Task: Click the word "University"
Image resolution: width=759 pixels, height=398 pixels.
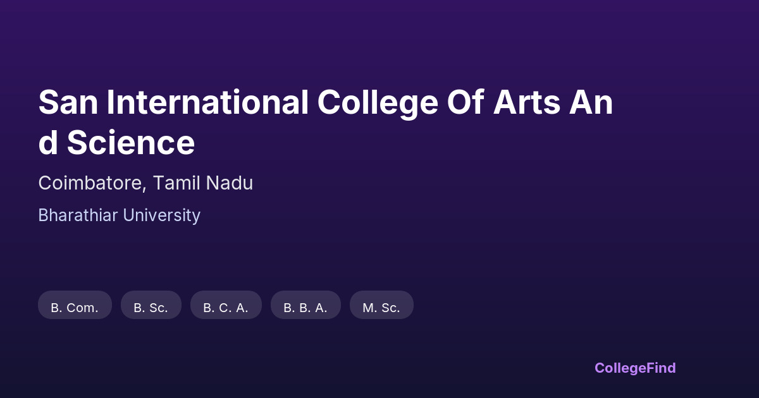Action: 161,215
